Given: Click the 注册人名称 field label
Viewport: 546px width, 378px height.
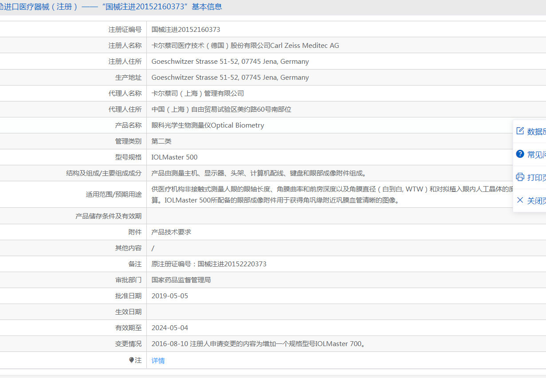Looking at the screenshot, I should tap(125, 46).
